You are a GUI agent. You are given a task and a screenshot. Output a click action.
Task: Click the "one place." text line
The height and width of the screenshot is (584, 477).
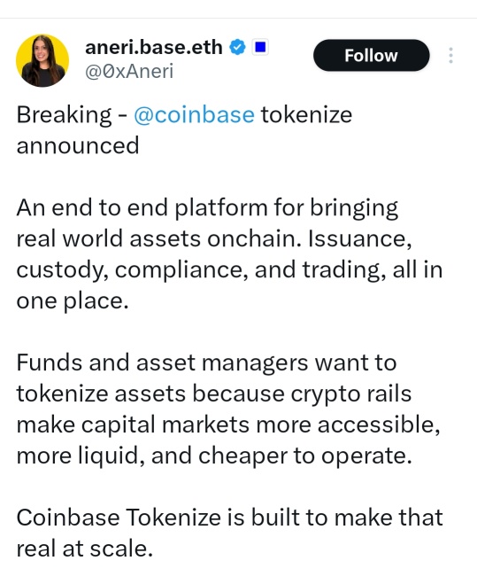pos(73,301)
